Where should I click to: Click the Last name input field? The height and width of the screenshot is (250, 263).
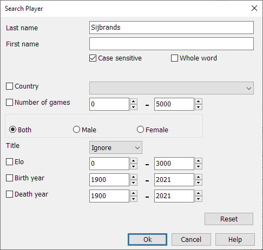coord(172,28)
